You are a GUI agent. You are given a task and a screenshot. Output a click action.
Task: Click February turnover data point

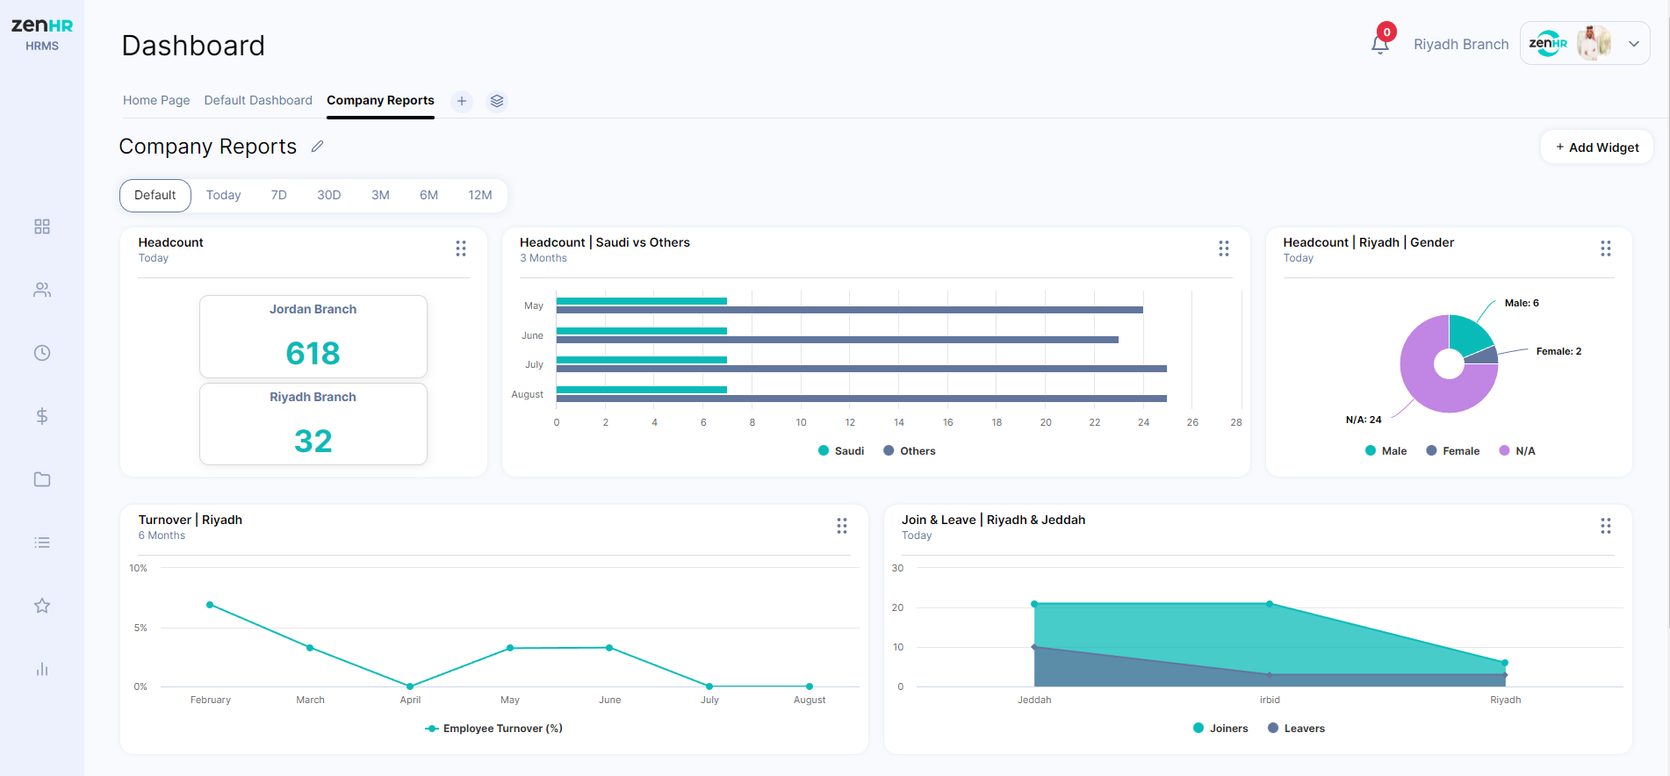tap(210, 605)
